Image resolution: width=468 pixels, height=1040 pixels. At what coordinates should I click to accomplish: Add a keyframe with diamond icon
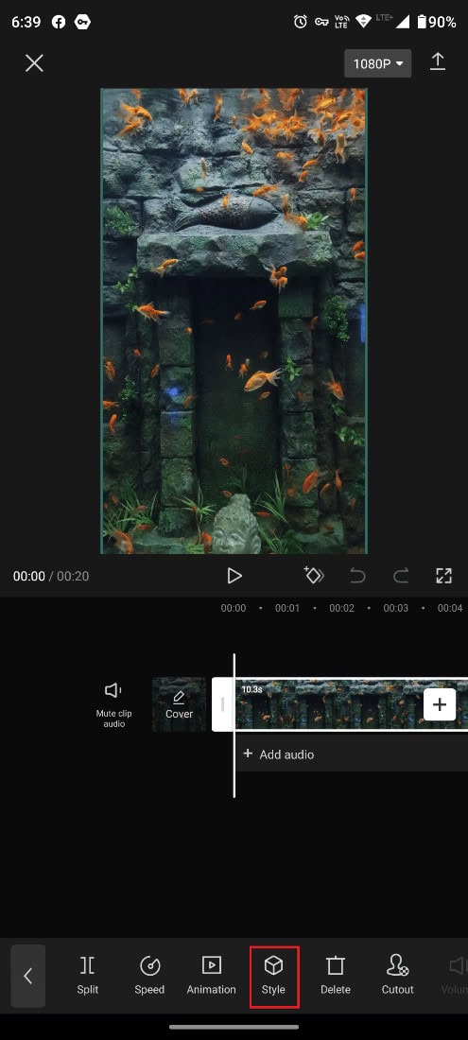point(314,575)
